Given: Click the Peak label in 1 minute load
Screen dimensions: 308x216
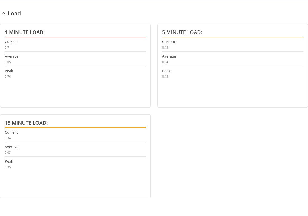Looking at the screenshot, I should tap(9, 71).
